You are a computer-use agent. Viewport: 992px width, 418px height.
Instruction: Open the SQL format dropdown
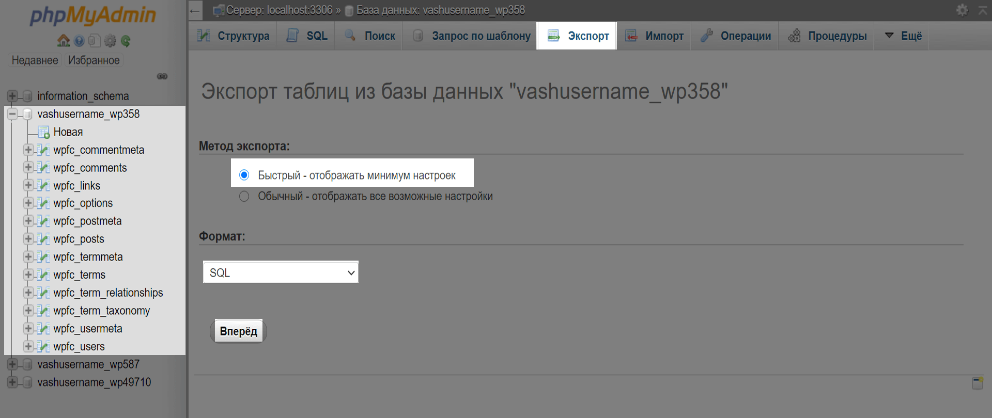pos(281,272)
